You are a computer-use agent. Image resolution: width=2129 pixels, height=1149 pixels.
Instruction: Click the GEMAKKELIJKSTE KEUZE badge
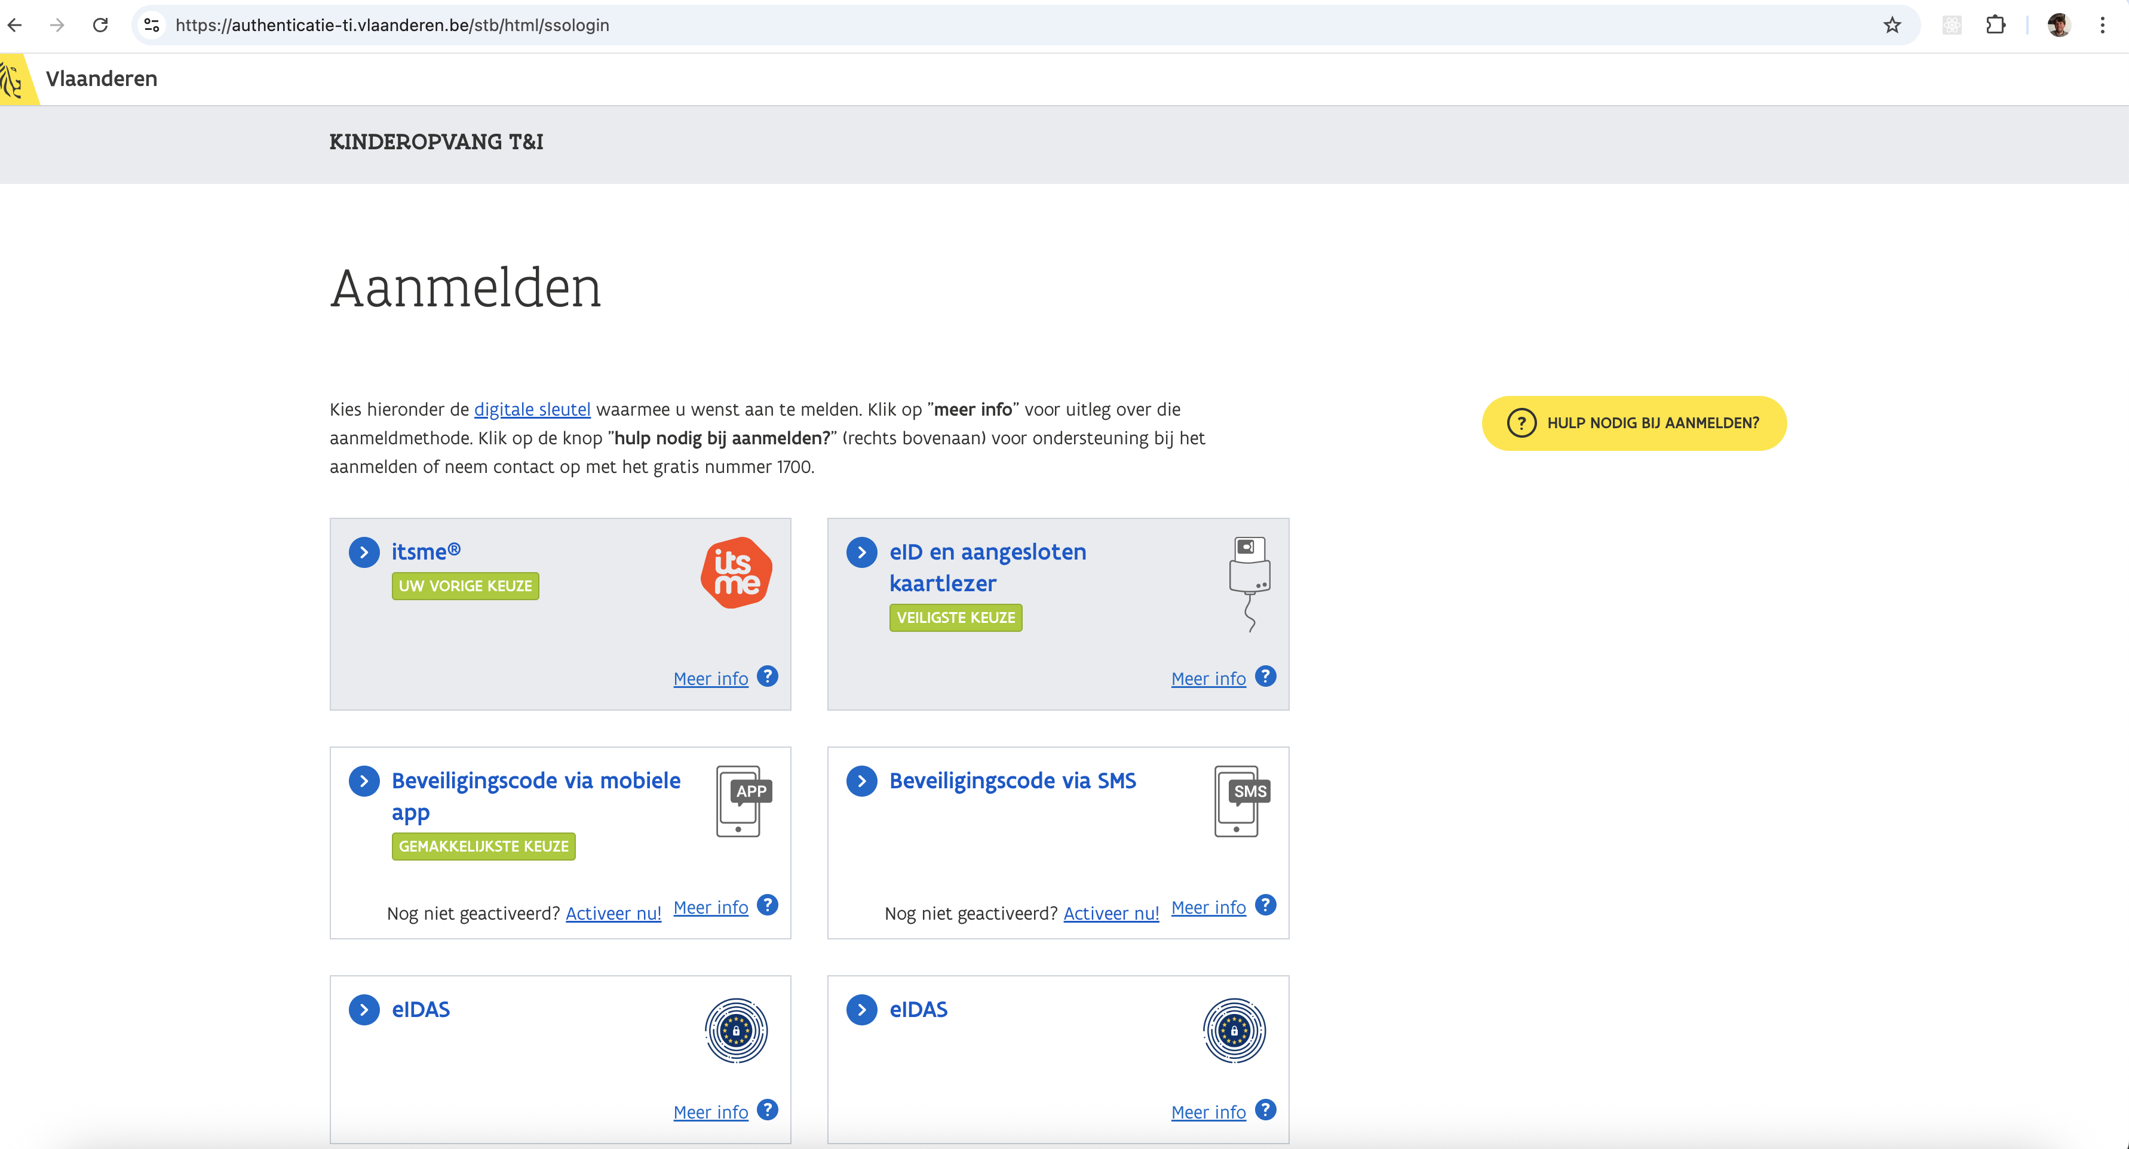[x=483, y=847]
